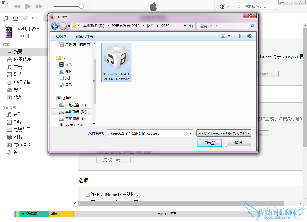The width and height of the screenshot is (307, 222).
Task: Select 库 in navigation tree
Action: tap(61, 58)
